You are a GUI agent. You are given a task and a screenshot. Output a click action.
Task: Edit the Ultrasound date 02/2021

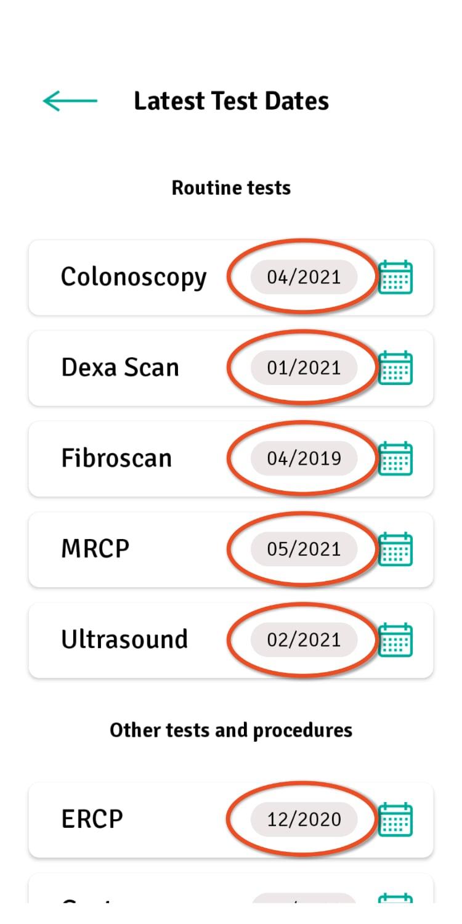(x=304, y=639)
